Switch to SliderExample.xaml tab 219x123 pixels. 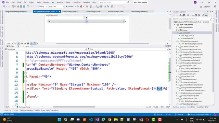pyautogui.click(x=93, y=12)
